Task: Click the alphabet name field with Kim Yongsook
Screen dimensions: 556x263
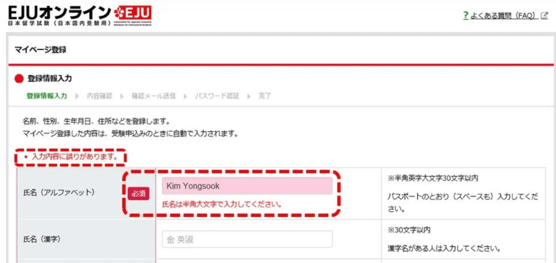Action: 247,186
